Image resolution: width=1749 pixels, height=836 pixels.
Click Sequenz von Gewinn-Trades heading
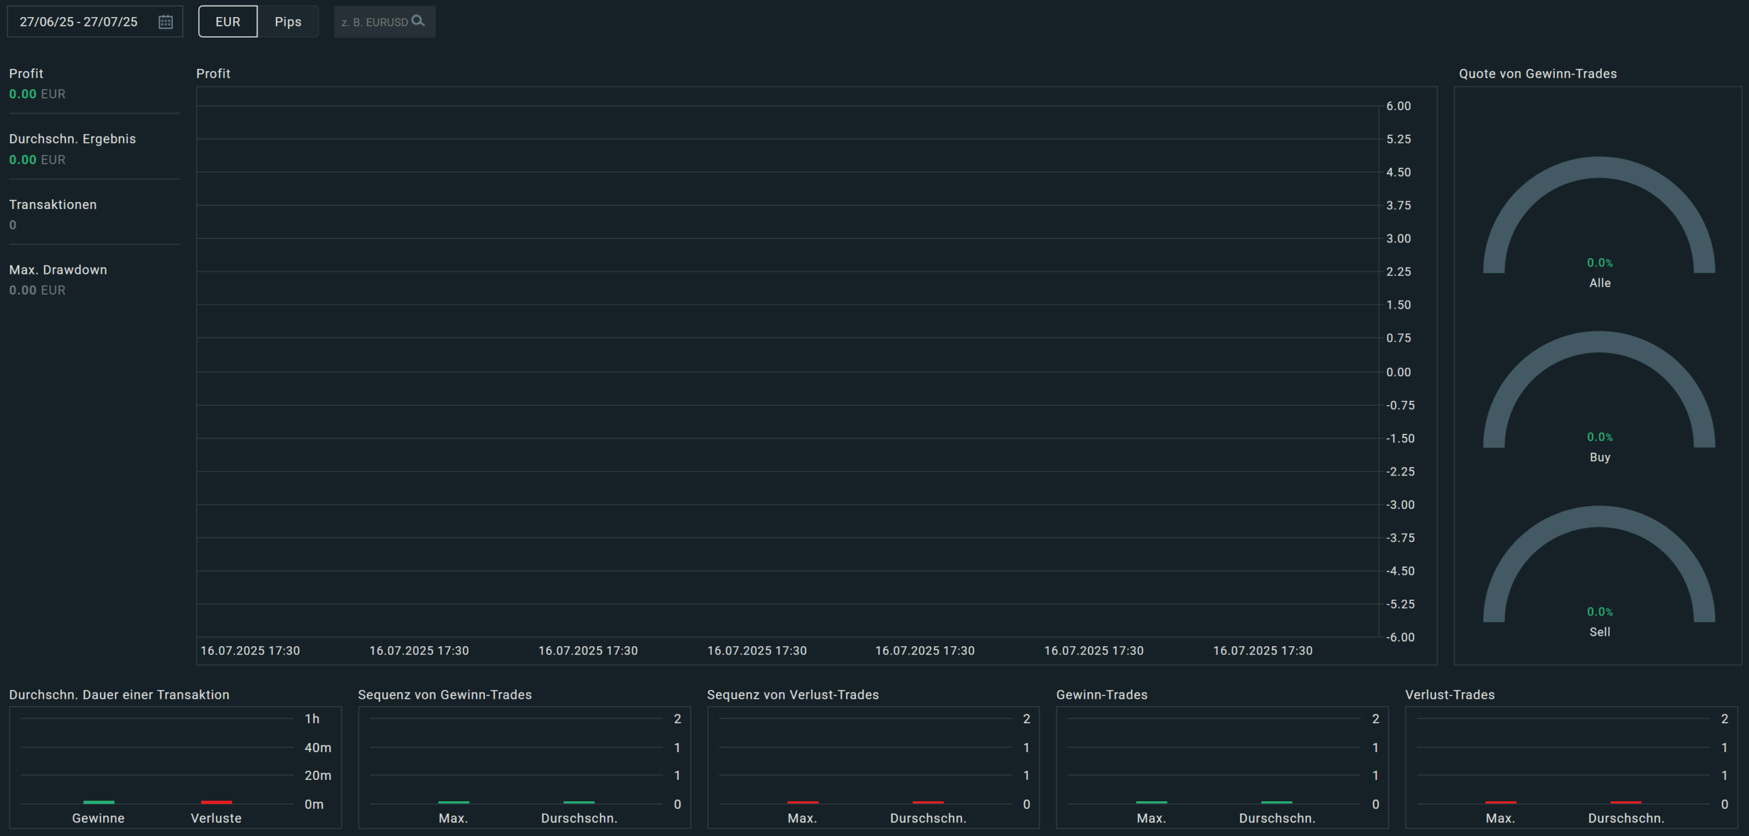pos(445,695)
